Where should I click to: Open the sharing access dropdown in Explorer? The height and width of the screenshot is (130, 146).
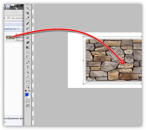[x=11, y=29]
